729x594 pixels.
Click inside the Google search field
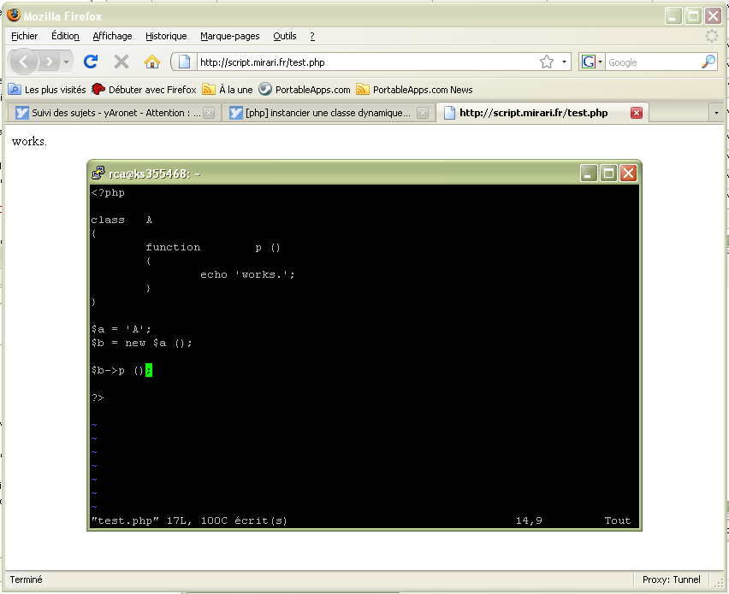click(650, 62)
